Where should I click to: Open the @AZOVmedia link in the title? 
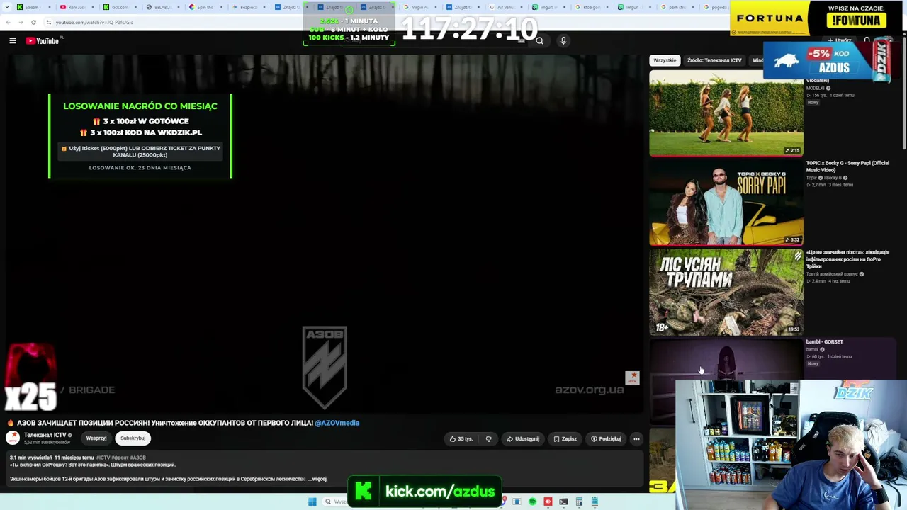(x=337, y=423)
